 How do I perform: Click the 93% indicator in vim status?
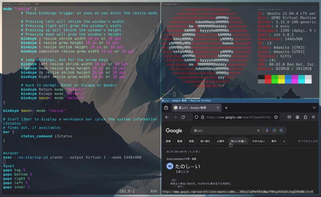[154, 191]
